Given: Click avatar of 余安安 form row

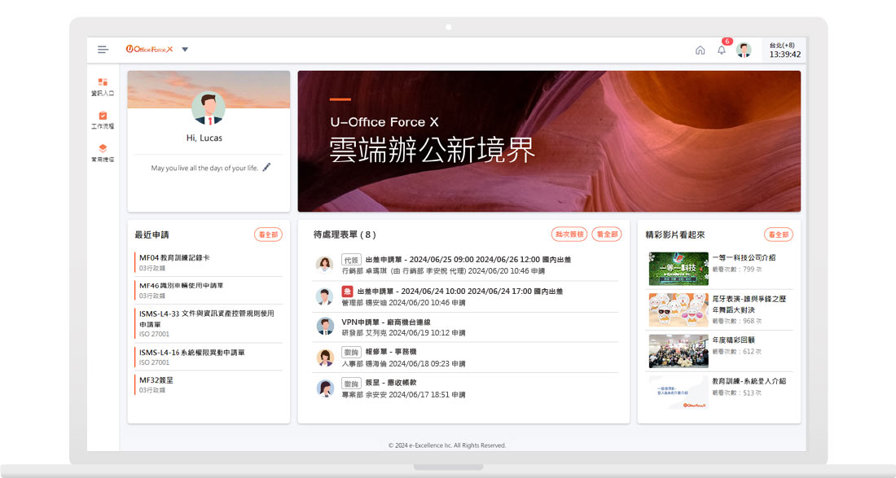Looking at the screenshot, I should click(x=324, y=388).
